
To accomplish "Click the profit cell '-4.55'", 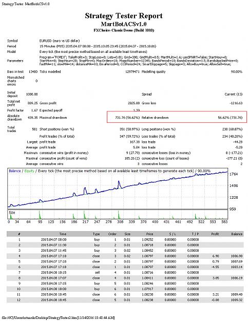I will (x=215, y=267).
